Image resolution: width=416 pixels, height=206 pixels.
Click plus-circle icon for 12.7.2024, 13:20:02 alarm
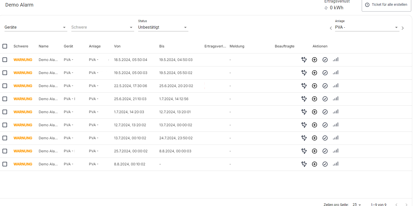click(315, 125)
